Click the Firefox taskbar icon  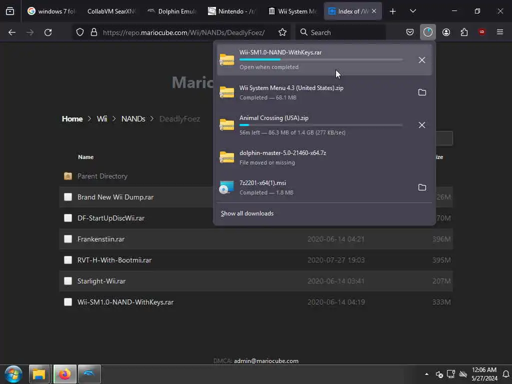pyautogui.click(x=64, y=374)
